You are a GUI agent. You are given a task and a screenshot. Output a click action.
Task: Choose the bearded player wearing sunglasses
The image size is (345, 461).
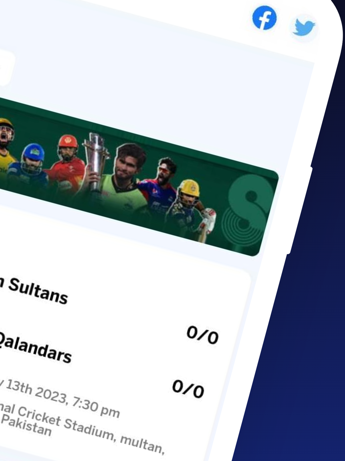(159, 187)
